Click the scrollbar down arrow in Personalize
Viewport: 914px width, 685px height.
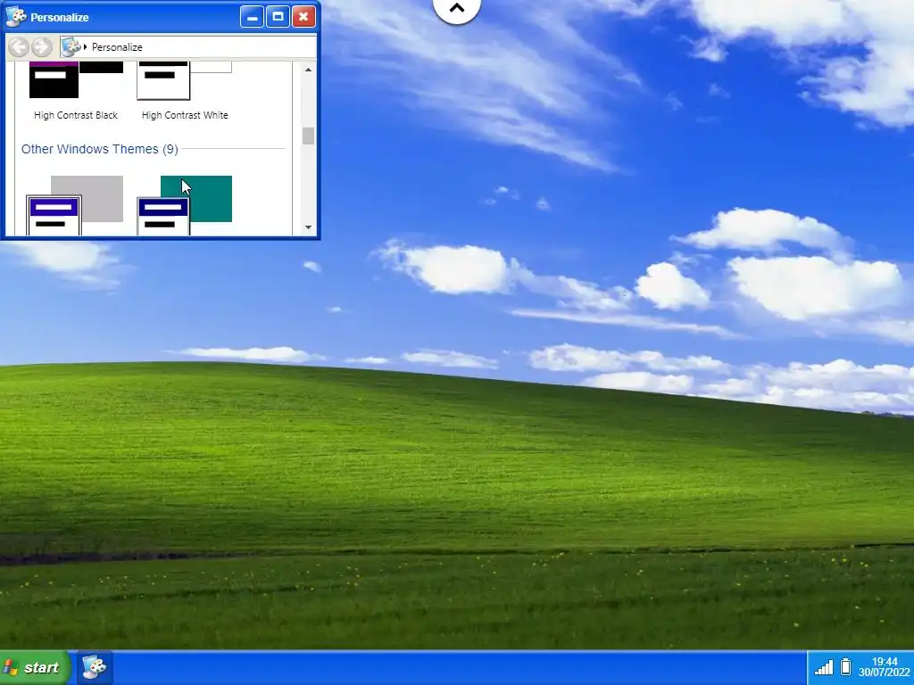(x=308, y=227)
